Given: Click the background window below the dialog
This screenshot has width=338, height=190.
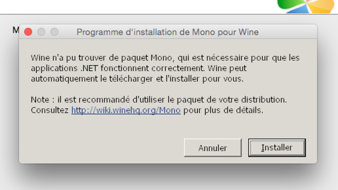Looking at the screenshot, I should click(168, 179).
